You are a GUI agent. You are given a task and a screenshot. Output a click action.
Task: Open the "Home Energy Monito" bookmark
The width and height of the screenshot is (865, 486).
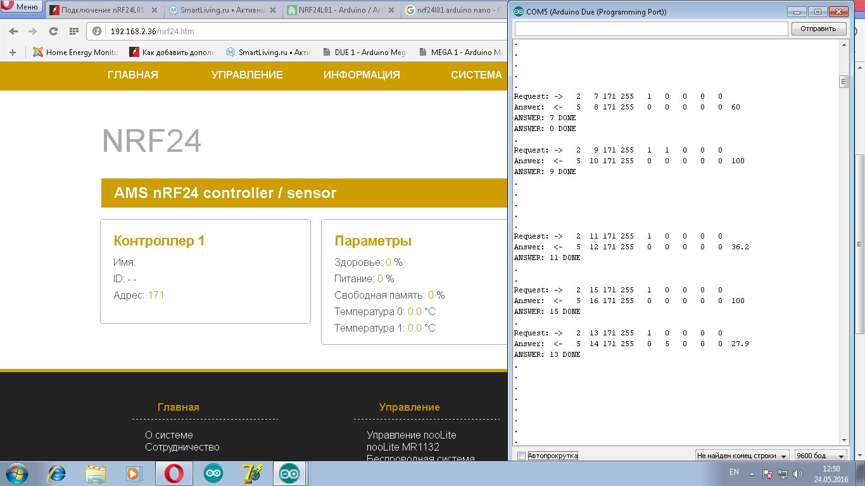(75, 53)
